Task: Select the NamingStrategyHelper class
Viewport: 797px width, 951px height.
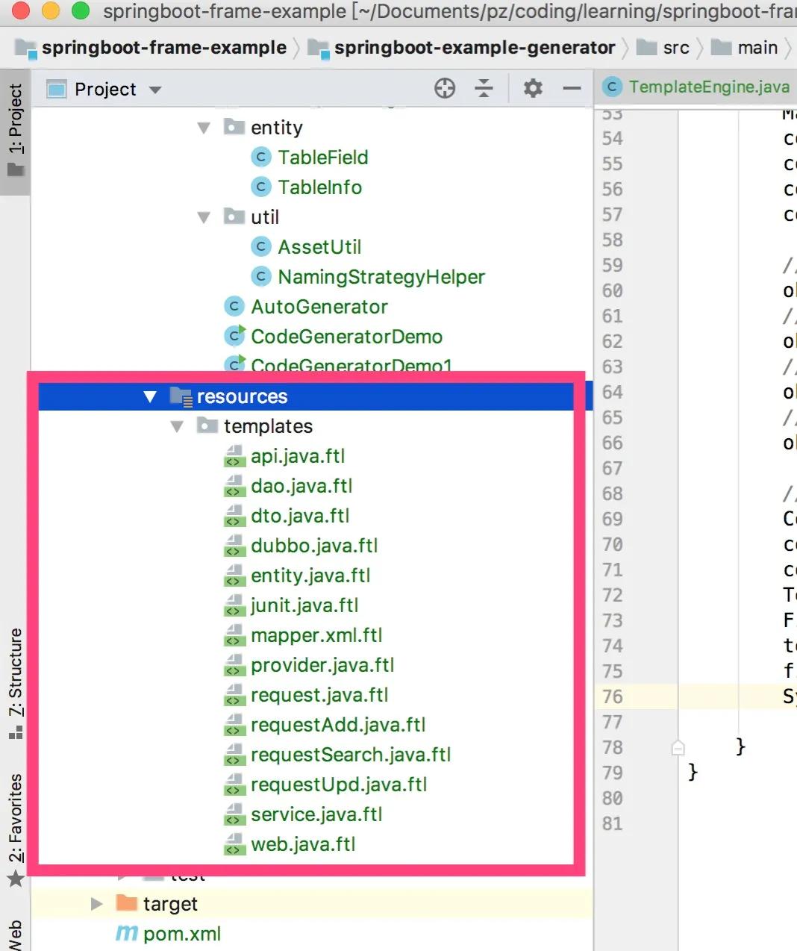Action: pyautogui.click(x=381, y=277)
